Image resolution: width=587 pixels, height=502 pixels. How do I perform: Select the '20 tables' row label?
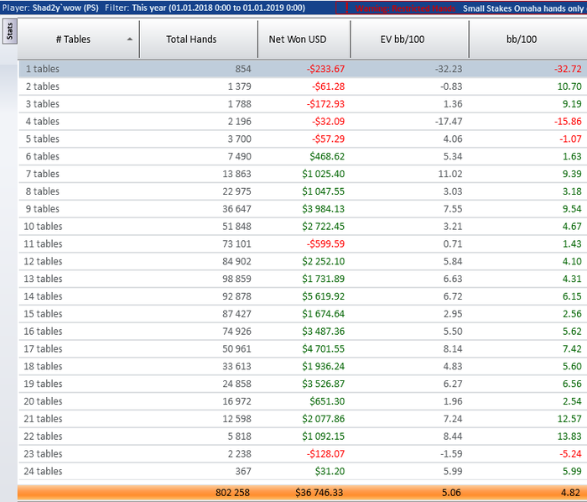pos(43,401)
